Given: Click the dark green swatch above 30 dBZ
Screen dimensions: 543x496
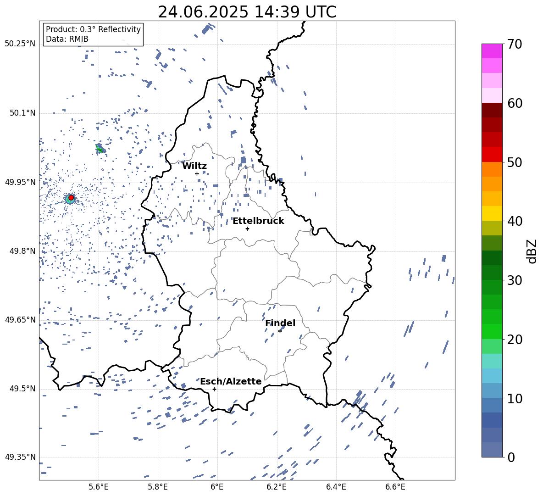Looking at the screenshot, I should tap(492, 272).
